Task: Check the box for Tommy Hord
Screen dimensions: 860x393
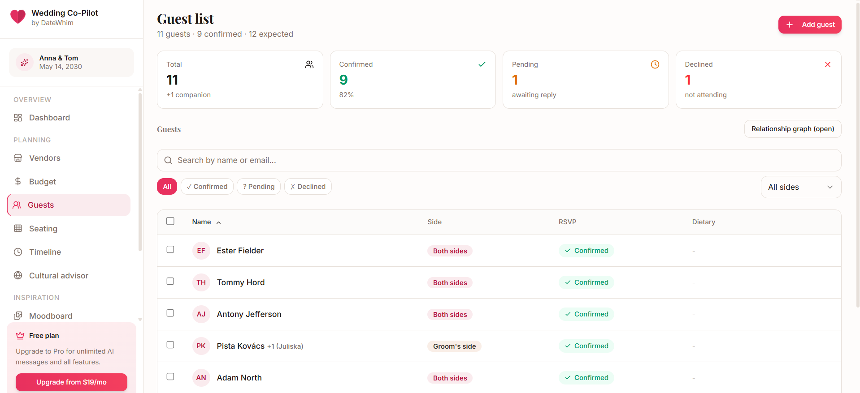Action: click(x=170, y=281)
